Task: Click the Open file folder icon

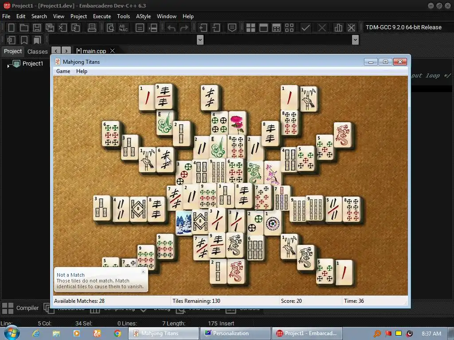Action: [x=24, y=28]
